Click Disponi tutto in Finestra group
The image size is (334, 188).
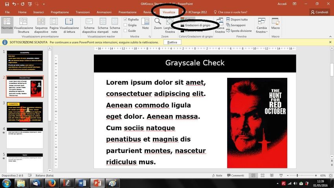tap(237, 19)
